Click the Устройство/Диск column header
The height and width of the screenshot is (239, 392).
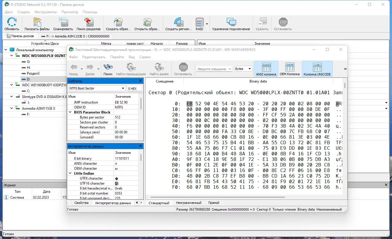click(x=45, y=44)
